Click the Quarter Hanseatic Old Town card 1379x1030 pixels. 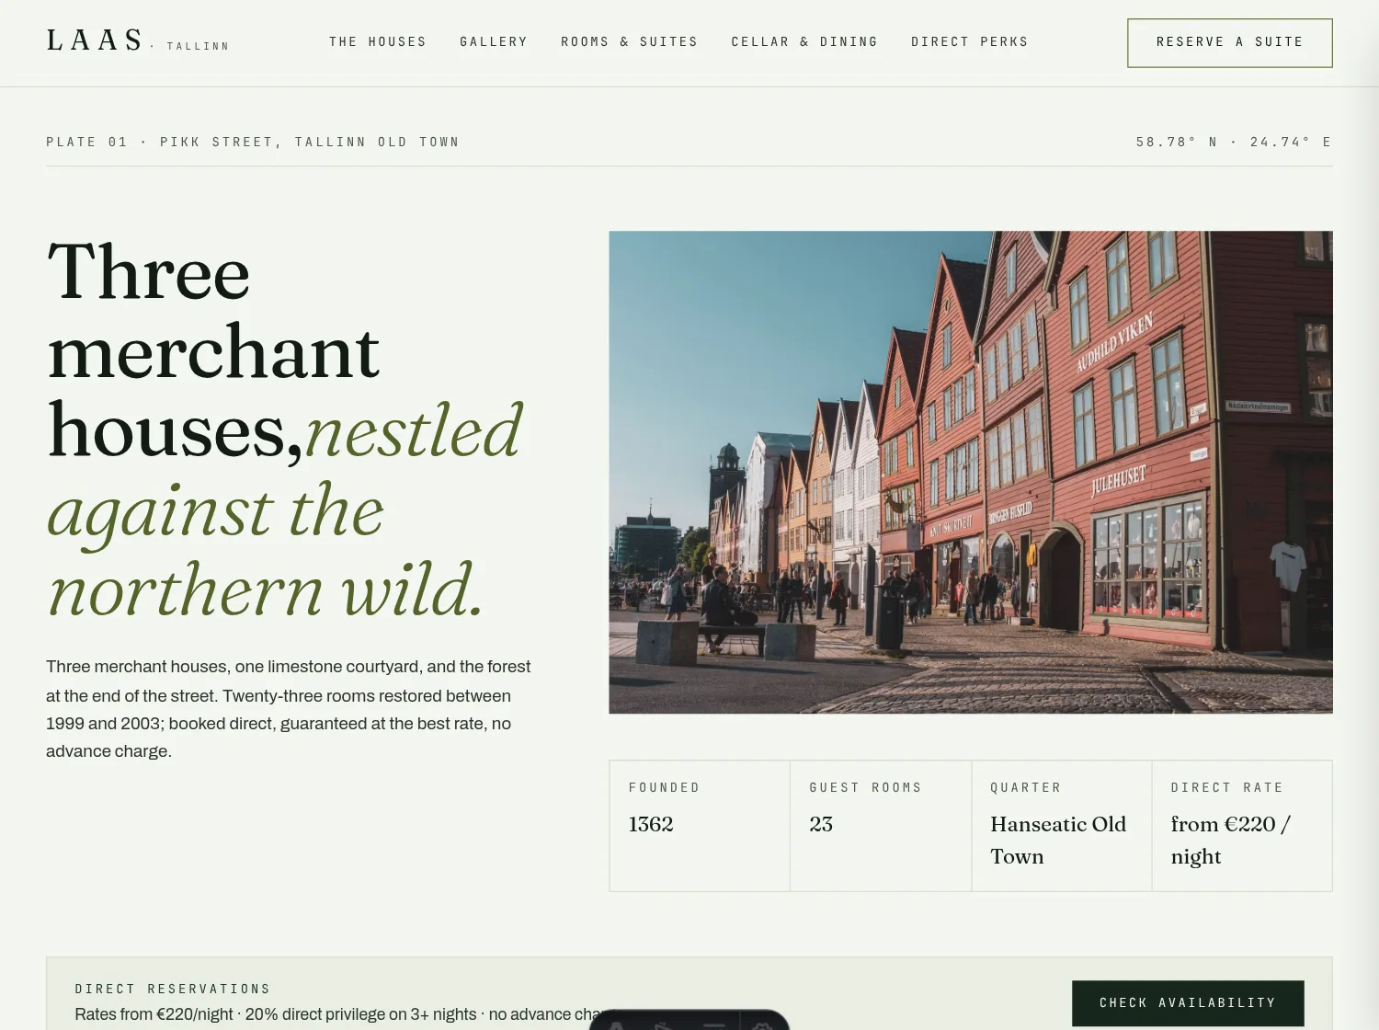(1062, 826)
